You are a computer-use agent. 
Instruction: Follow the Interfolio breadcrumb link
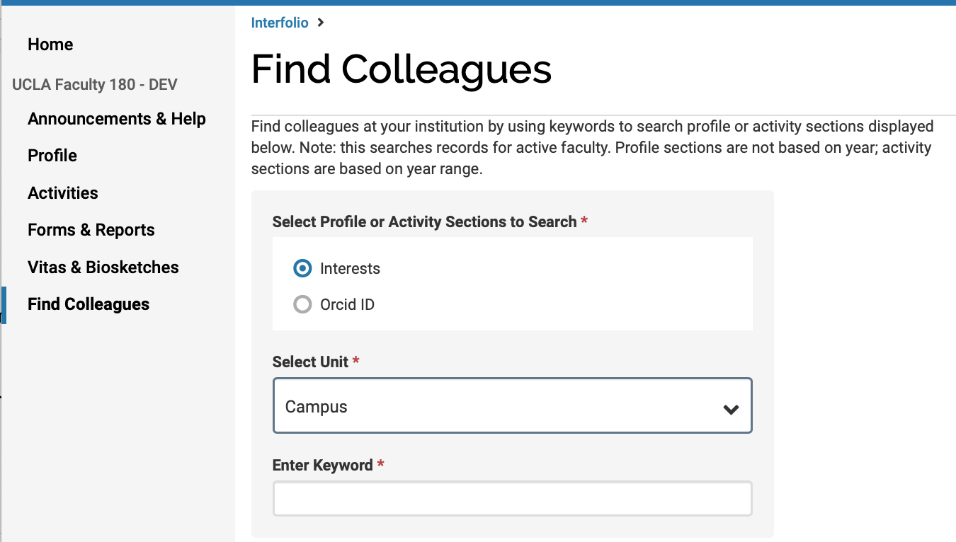[280, 23]
